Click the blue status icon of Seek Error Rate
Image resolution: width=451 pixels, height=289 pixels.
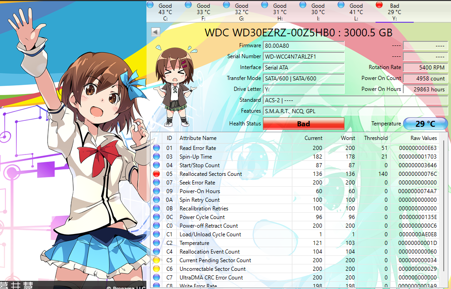[x=156, y=182]
